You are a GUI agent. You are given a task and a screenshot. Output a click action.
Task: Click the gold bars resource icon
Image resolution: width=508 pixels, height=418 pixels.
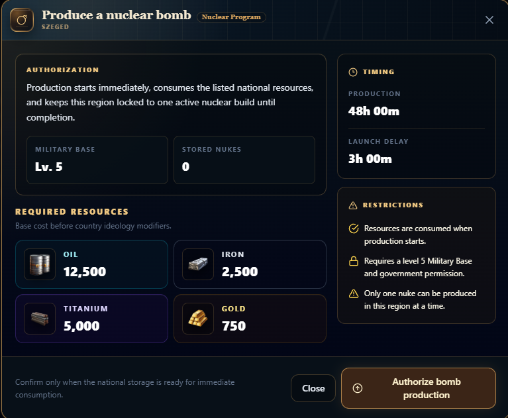coord(198,319)
